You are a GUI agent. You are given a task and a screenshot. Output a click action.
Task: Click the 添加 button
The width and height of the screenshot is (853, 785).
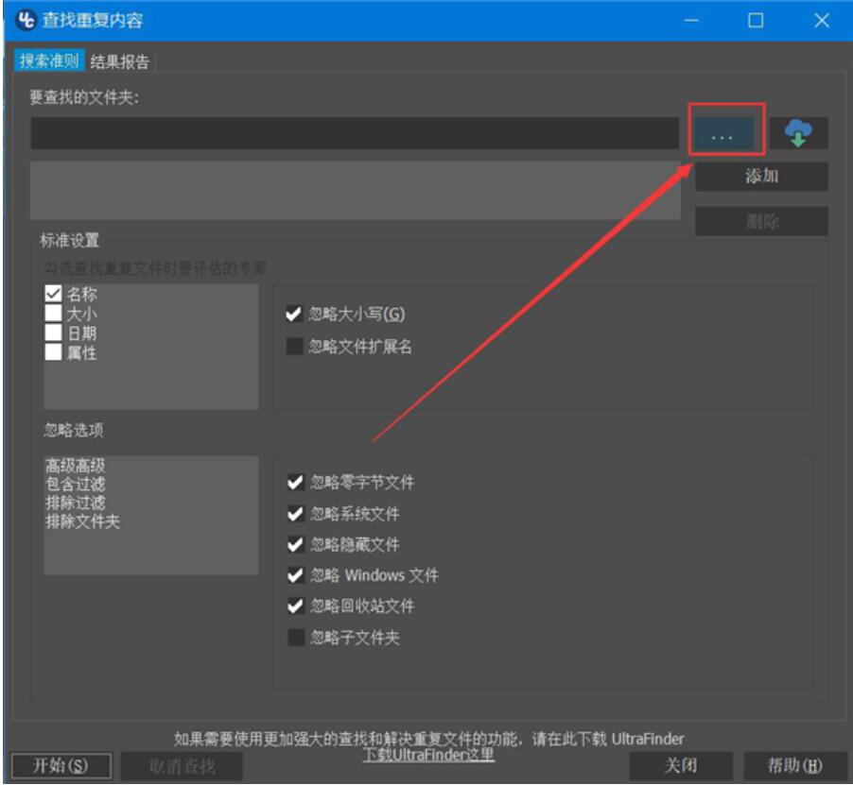pyautogui.click(x=761, y=176)
